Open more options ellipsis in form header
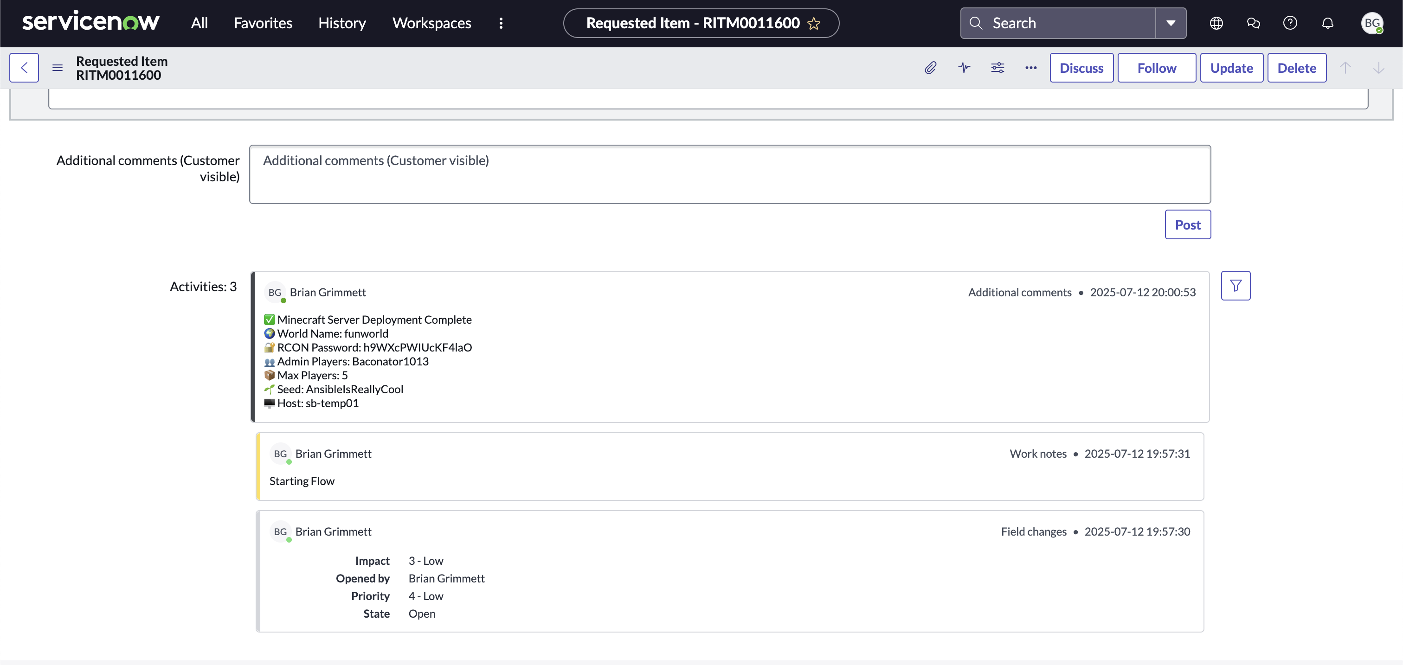 [1030, 68]
